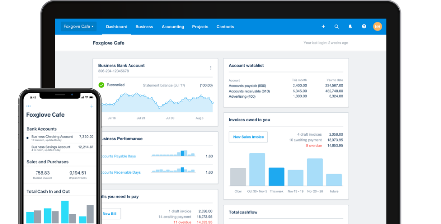The width and height of the screenshot is (441, 224).
Task: Click the New Bill button
Action: 109,214
